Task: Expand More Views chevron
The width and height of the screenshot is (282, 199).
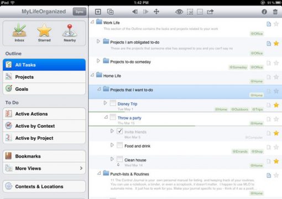Action: (x=81, y=168)
